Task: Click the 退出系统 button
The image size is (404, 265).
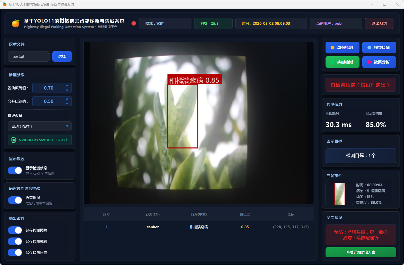Action: [379, 23]
